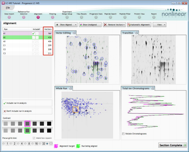Select run A3 in the run list
This screenshot has height=152, width=189.
[27, 42]
